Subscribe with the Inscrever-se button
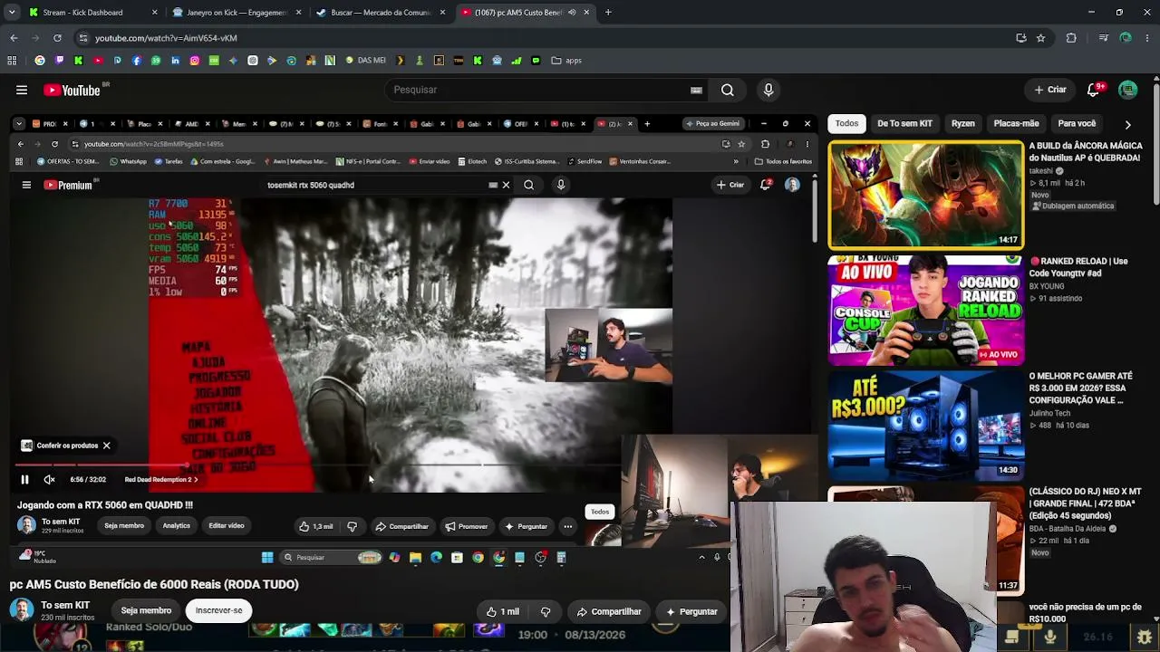1160x652 pixels. click(219, 610)
